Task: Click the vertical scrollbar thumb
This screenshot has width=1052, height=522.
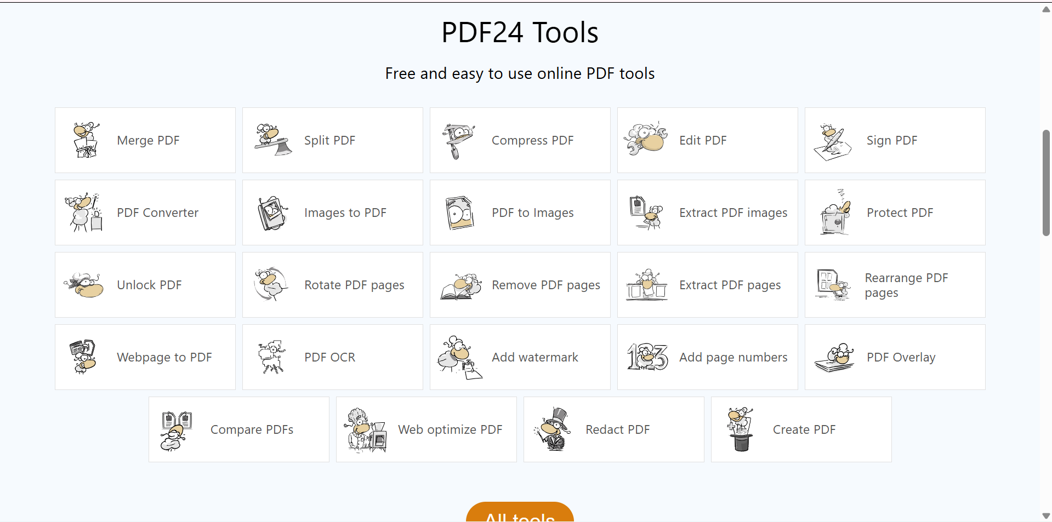Action: (1046, 183)
